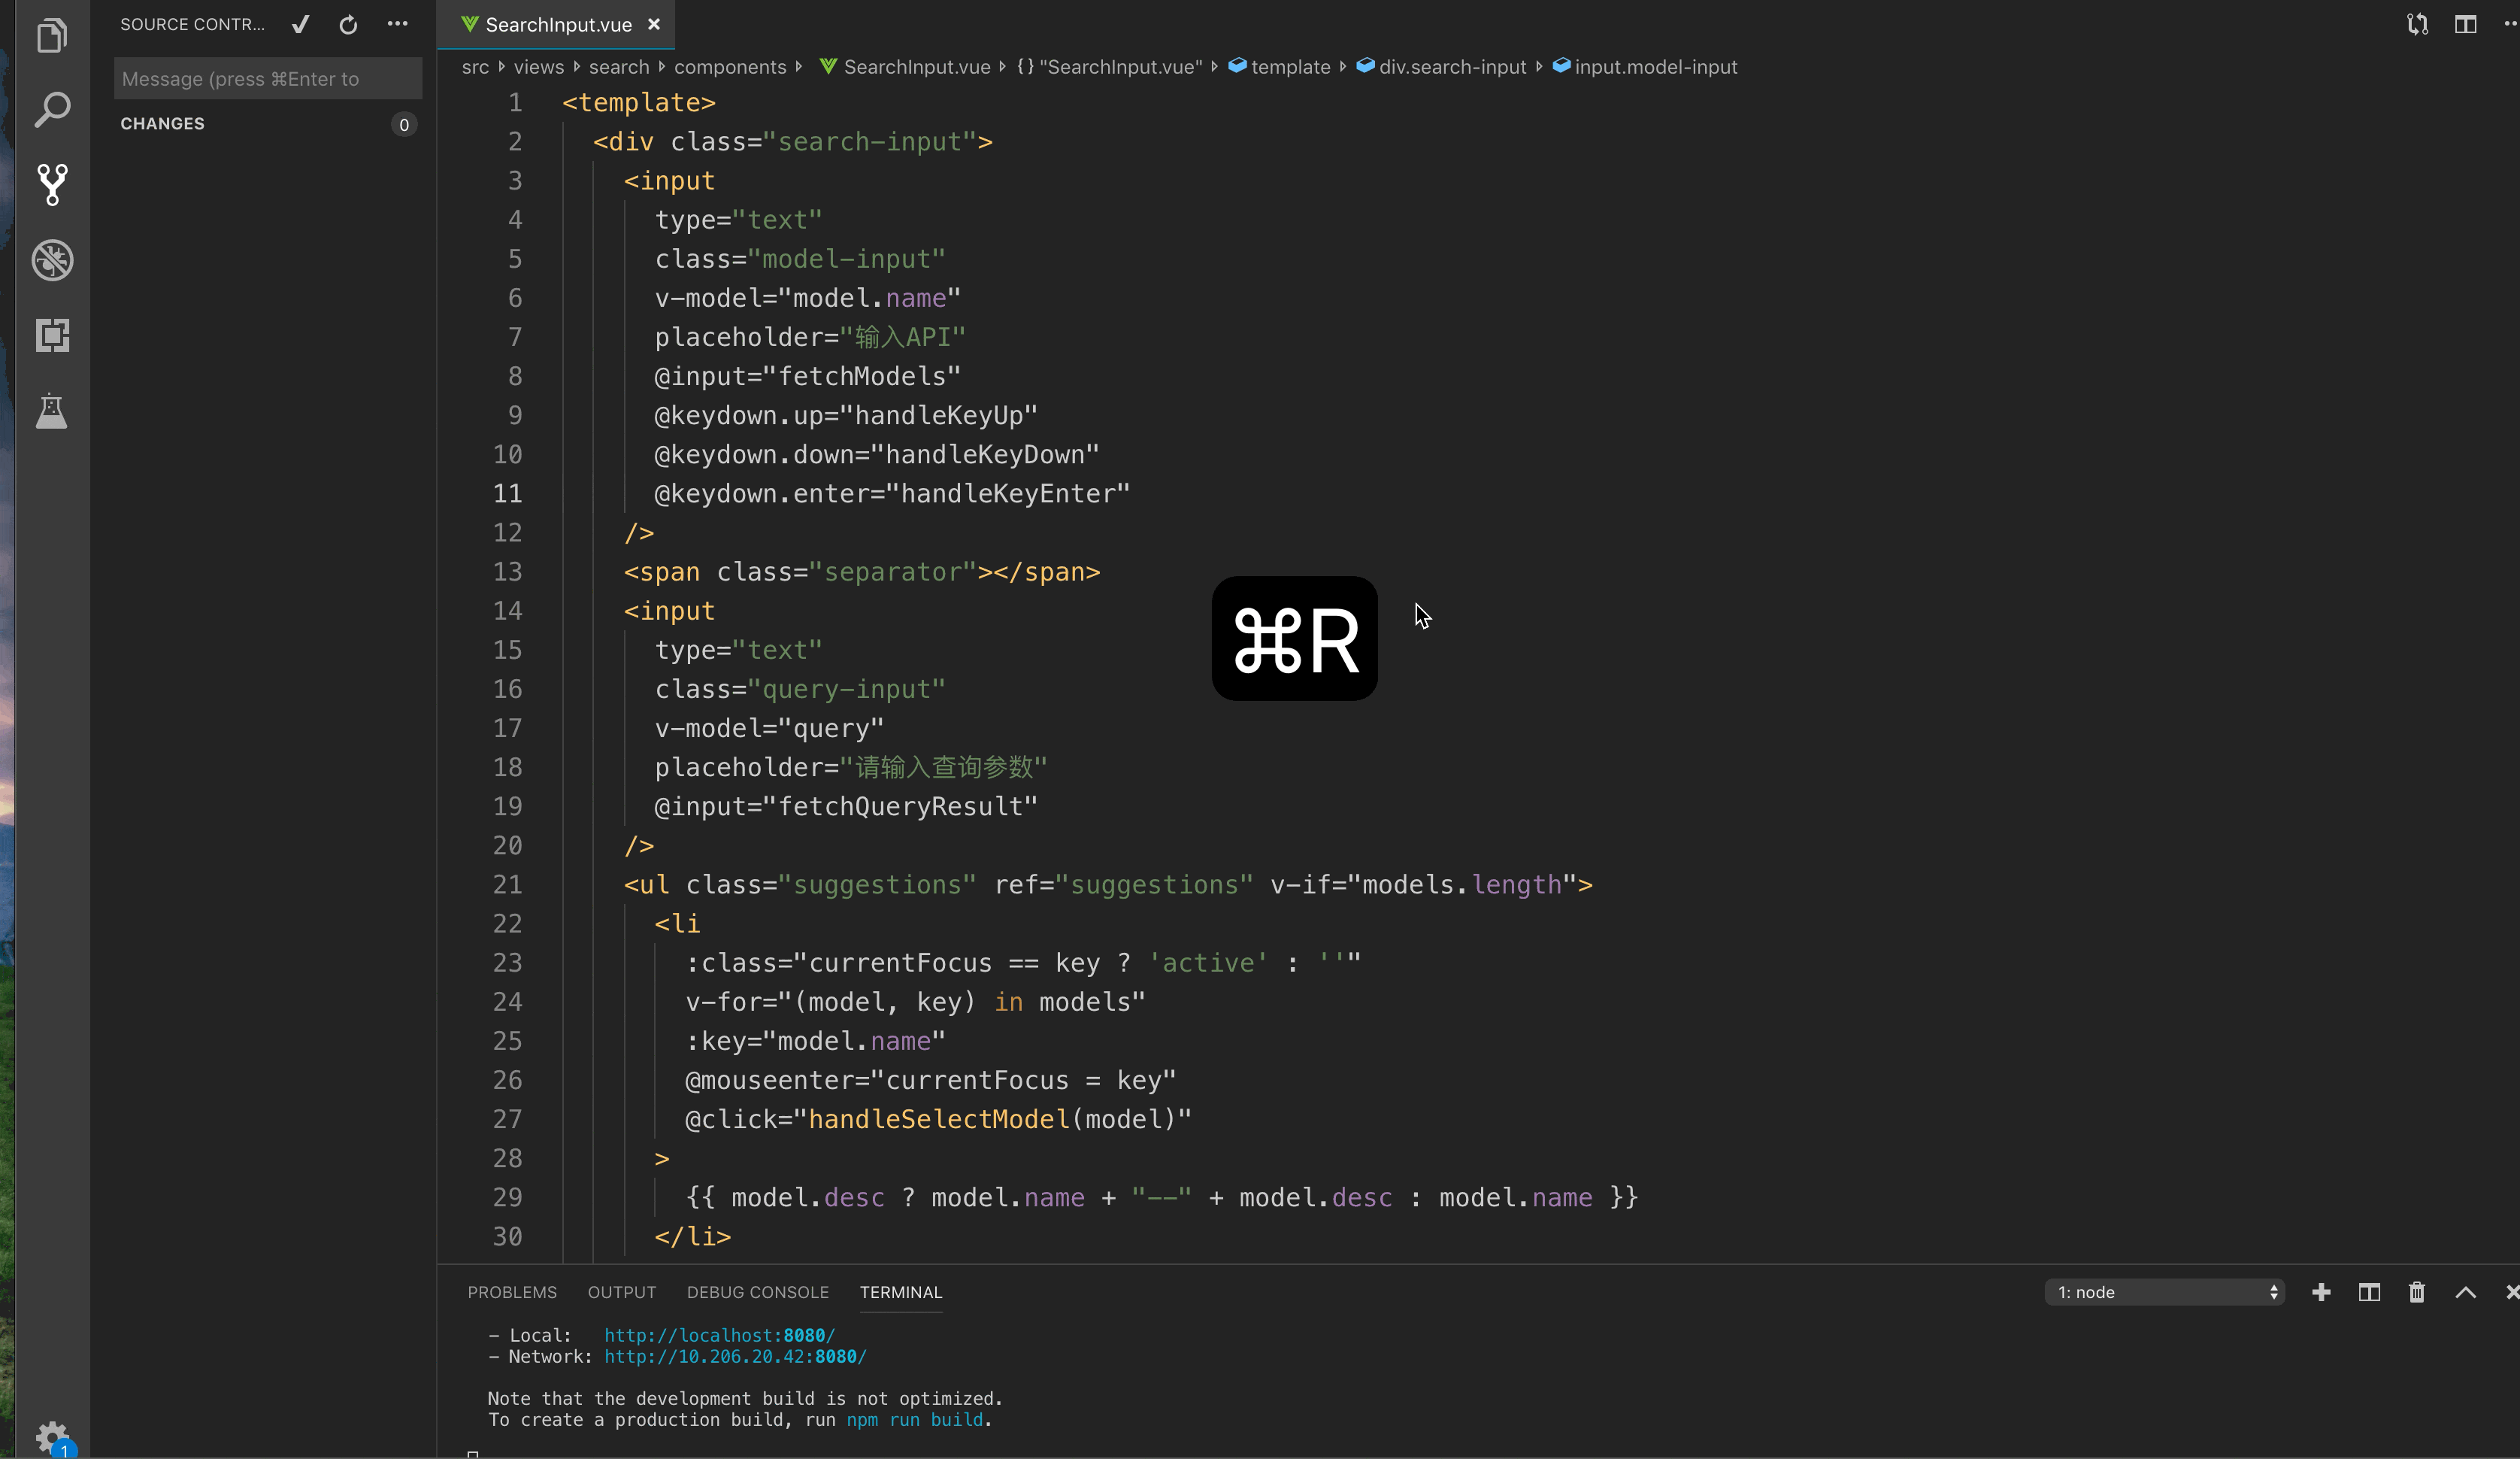This screenshot has height=1459, width=2520.
Task: Click 'handleSelectModel' in the @click line
Action: [938, 1119]
